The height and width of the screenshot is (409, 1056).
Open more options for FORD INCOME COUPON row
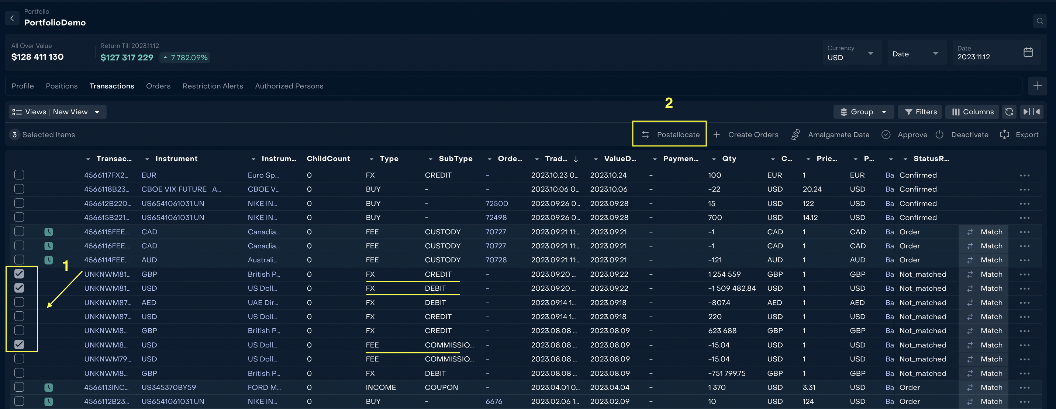click(1024, 388)
